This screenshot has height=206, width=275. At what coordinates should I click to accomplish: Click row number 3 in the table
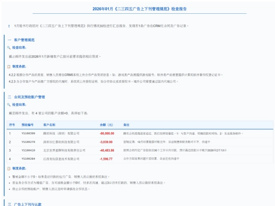[x=10, y=150]
